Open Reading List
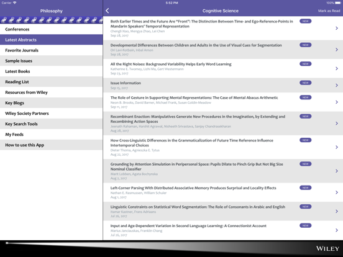 point(52,81)
